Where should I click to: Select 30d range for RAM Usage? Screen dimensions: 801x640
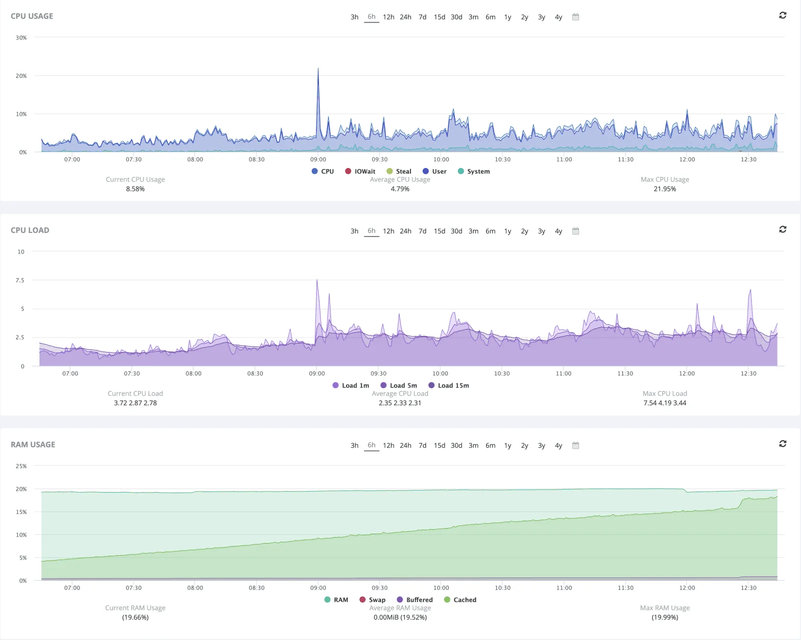(456, 445)
